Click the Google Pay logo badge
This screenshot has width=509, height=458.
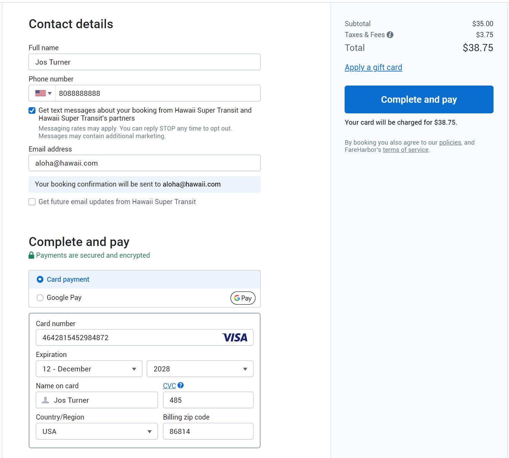point(243,298)
